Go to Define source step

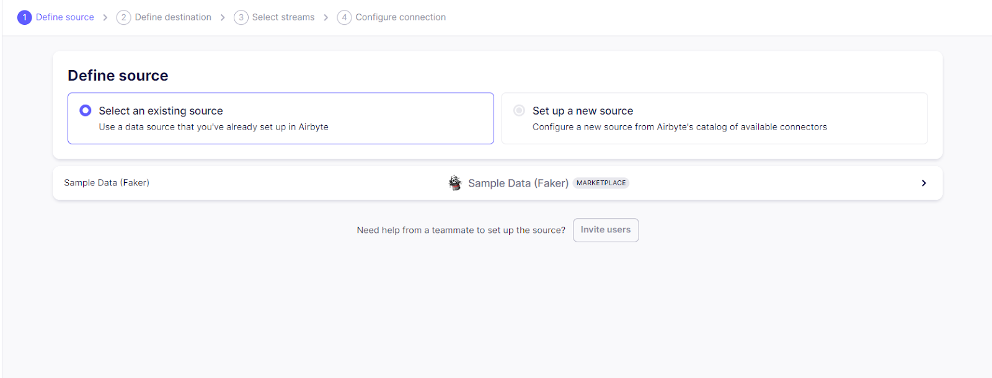[x=65, y=17]
